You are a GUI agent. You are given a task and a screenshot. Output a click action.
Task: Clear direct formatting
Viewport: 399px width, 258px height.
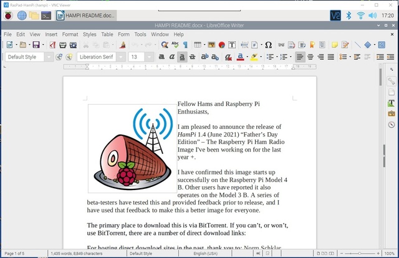click(228, 57)
